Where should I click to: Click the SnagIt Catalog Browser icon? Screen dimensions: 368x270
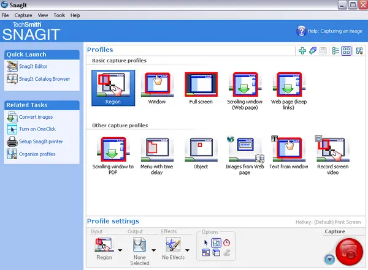click(12, 79)
